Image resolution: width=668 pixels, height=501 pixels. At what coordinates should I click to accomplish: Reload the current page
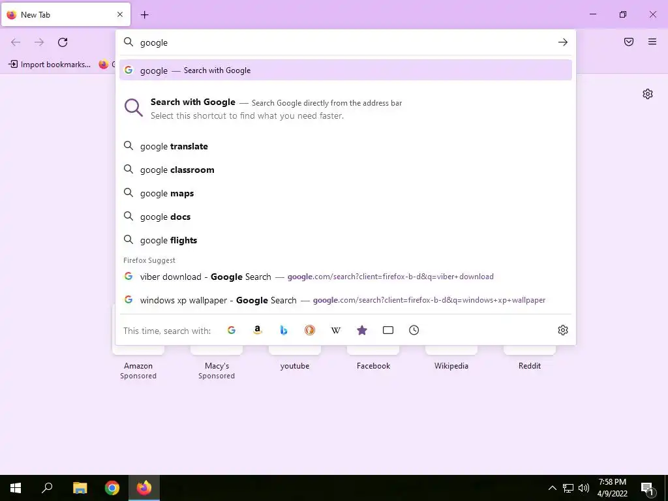(x=63, y=42)
